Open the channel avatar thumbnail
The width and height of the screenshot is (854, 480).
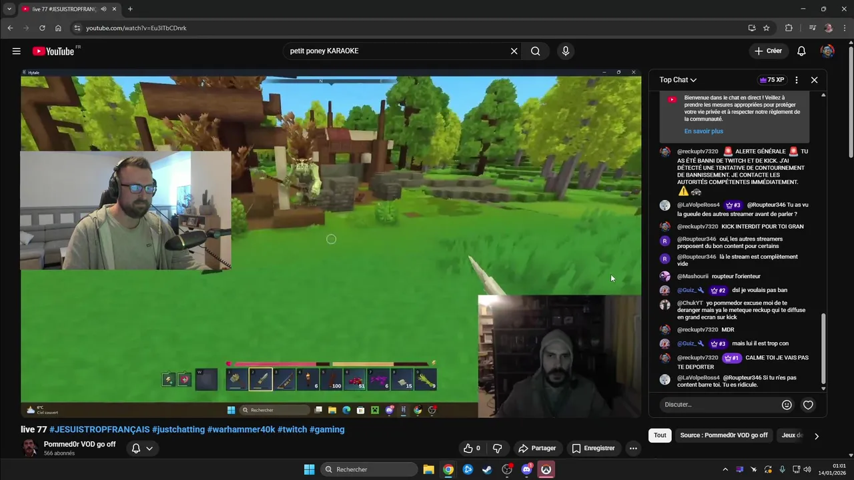click(30, 448)
